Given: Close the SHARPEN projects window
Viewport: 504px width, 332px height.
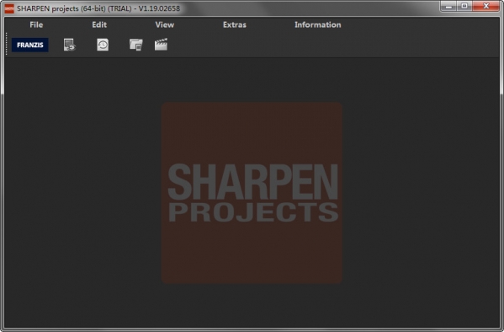Looking at the screenshot, I should (x=486, y=6).
